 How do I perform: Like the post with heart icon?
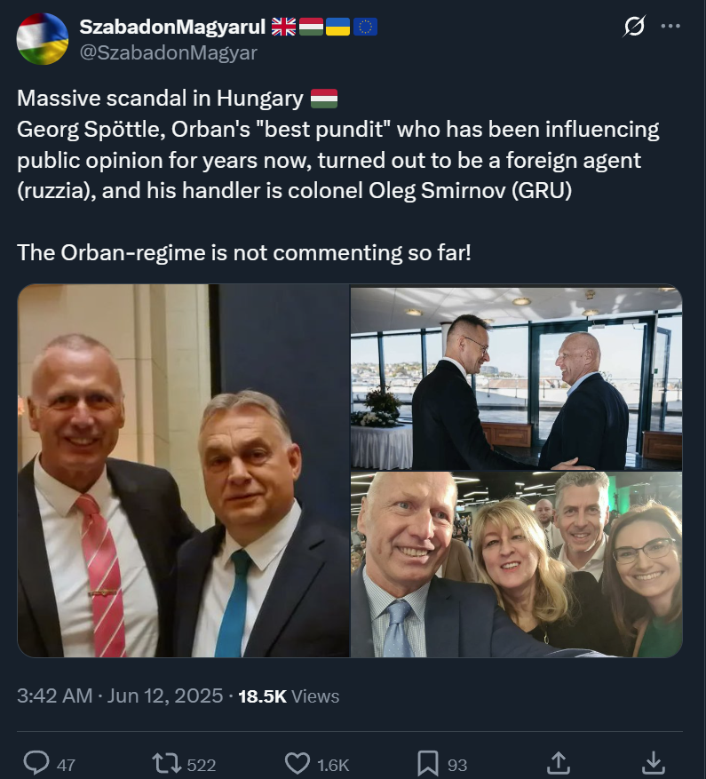[297, 763]
